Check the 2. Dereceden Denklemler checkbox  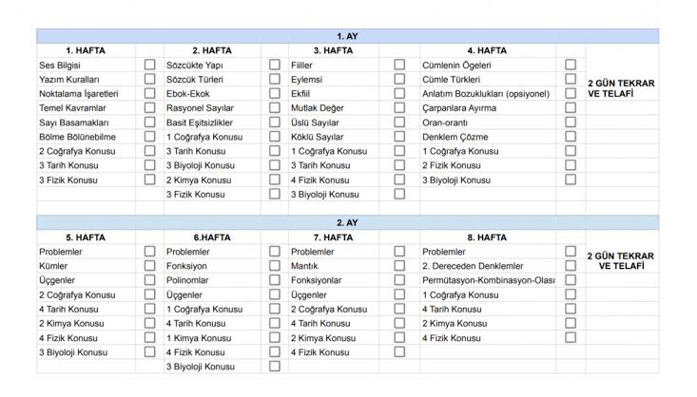click(571, 266)
